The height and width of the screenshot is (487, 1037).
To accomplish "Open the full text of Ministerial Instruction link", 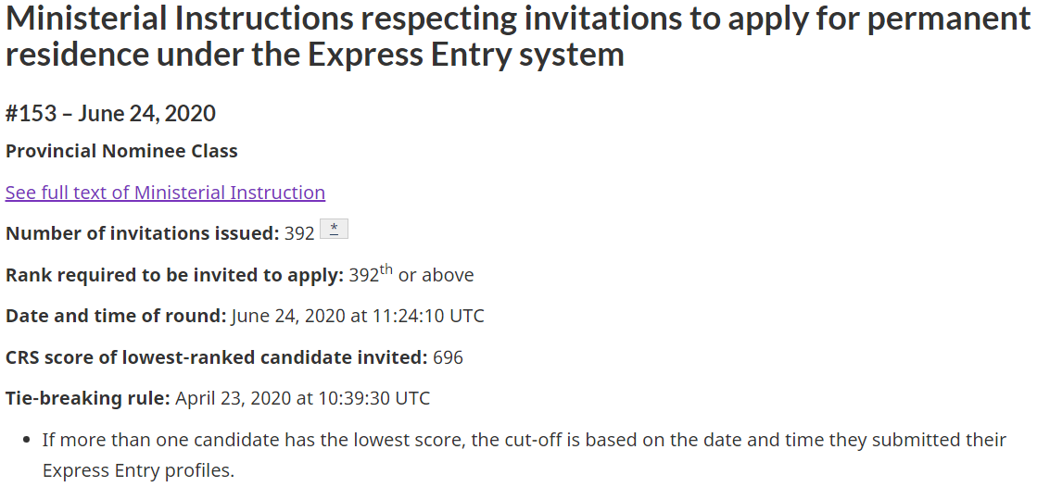I will coord(165,193).
